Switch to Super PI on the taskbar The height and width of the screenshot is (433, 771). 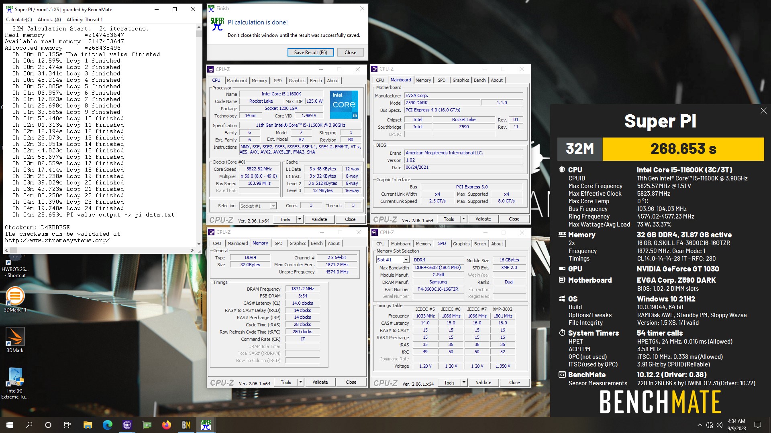click(206, 425)
